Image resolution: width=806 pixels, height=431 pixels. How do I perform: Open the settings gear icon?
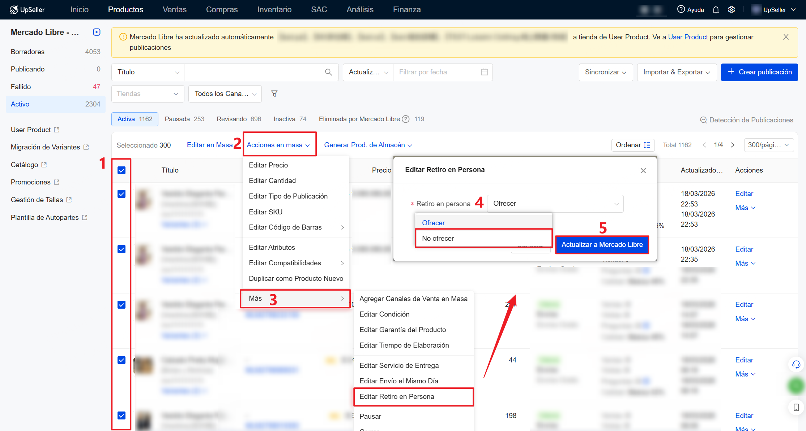pos(732,10)
